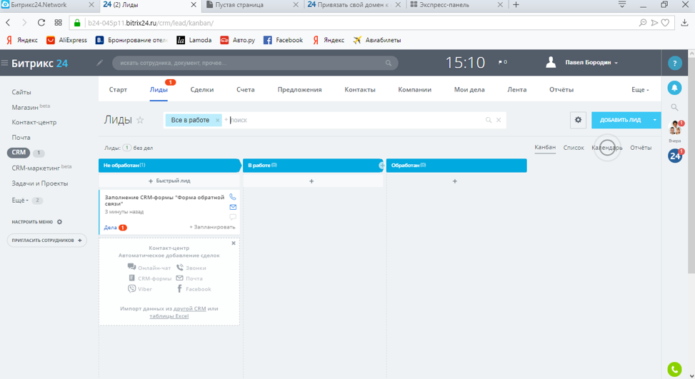Screen dimensions: 695x379
Task: Switch to the Сделки tab
Action: tap(202, 90)
